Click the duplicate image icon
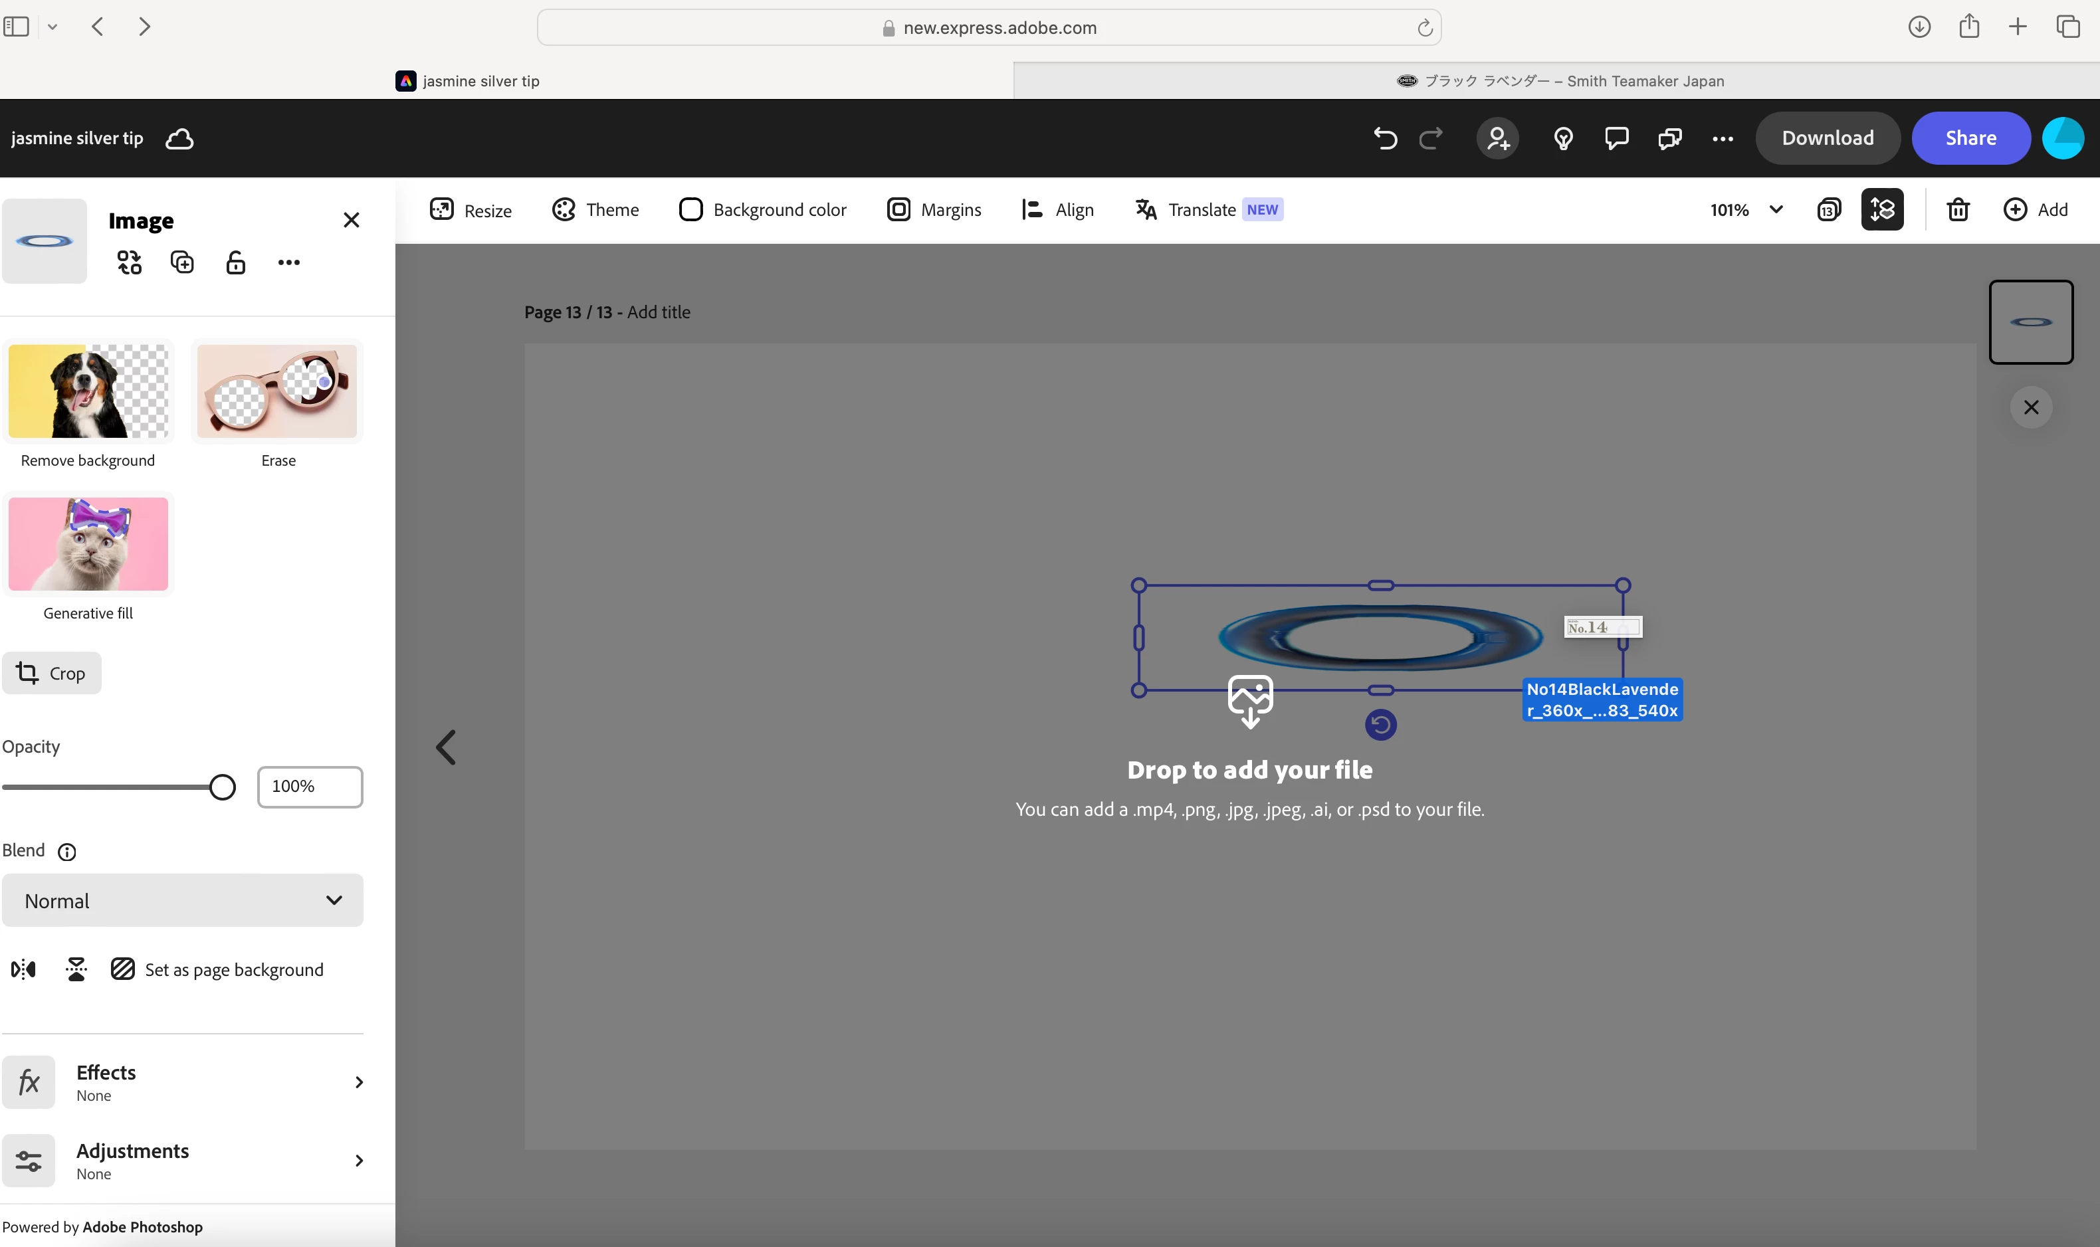 (182, 262)
